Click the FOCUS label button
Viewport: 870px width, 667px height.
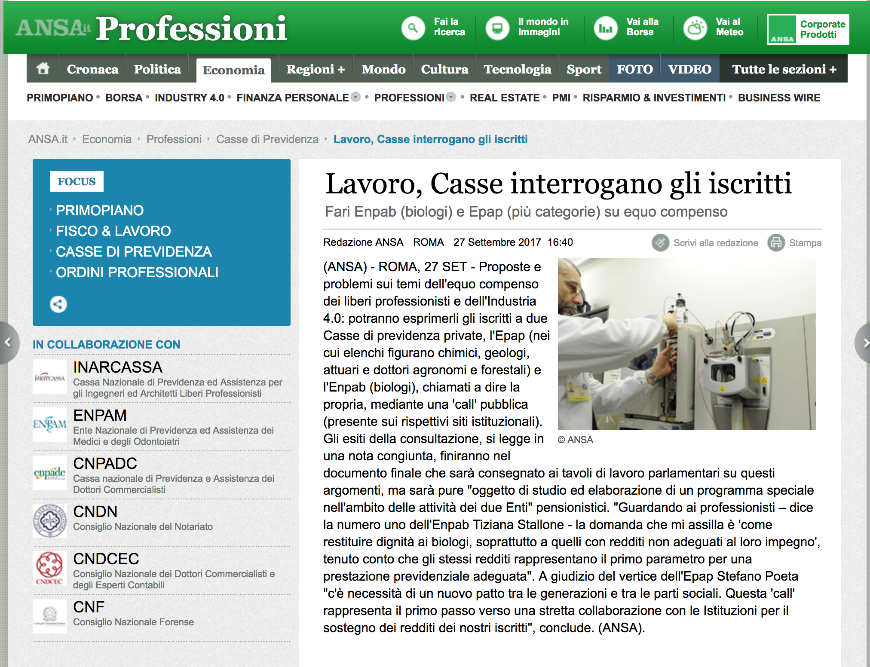click(77, 181)
